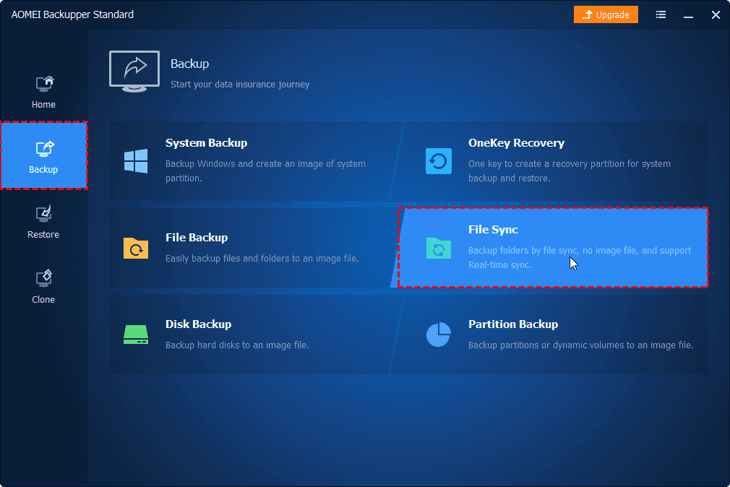
Task: Open the hamburger menu in title bar
Action: point(661,14)
